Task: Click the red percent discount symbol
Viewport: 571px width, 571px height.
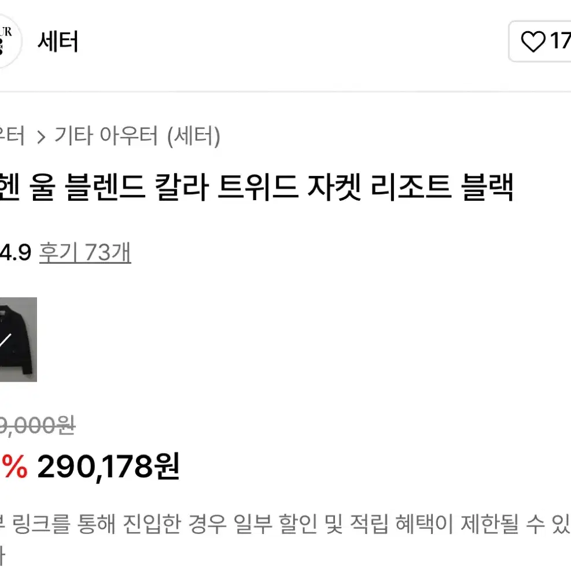Action: coord(14,466)
